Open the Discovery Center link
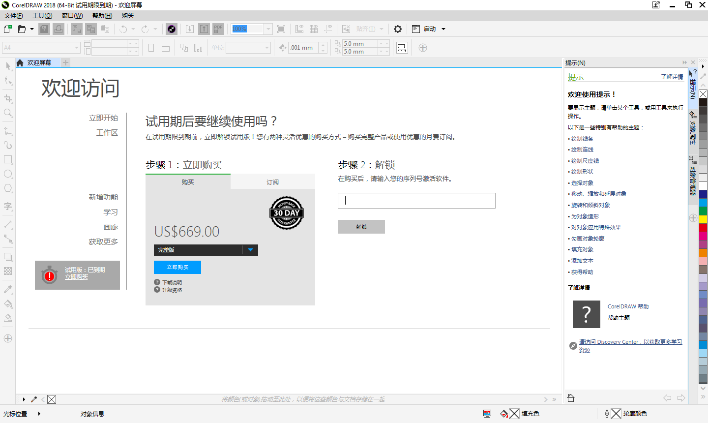The width and height of the screenshot is (708, 423). pyautogui.click(x=630, y=346)
